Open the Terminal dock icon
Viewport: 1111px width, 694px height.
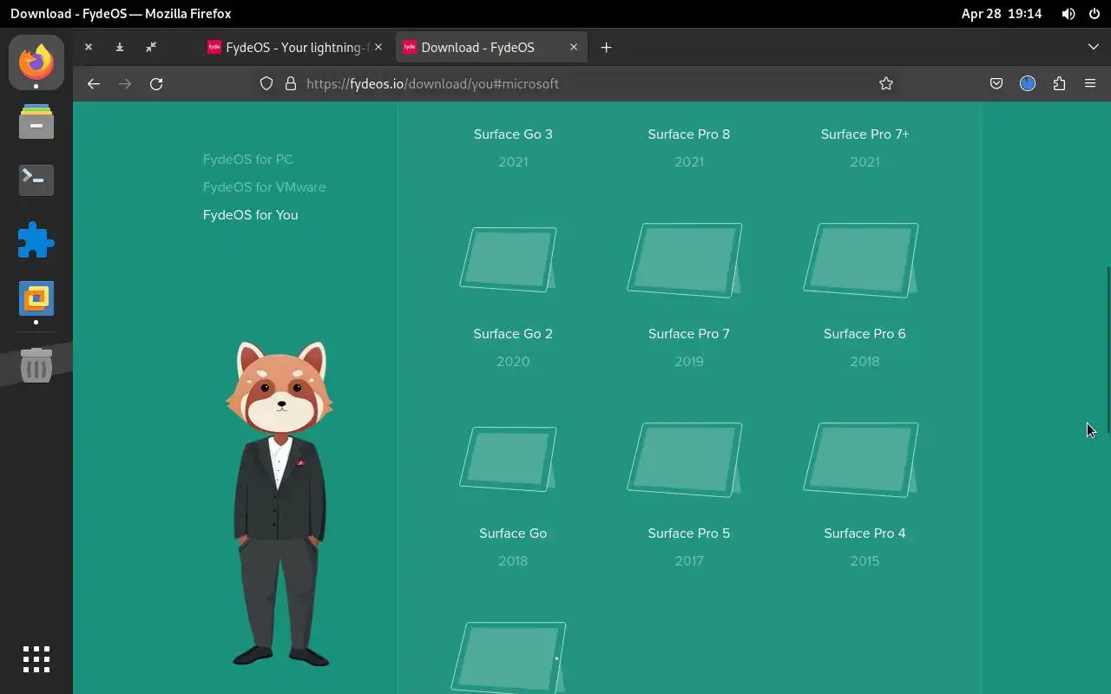pos(36,180)
